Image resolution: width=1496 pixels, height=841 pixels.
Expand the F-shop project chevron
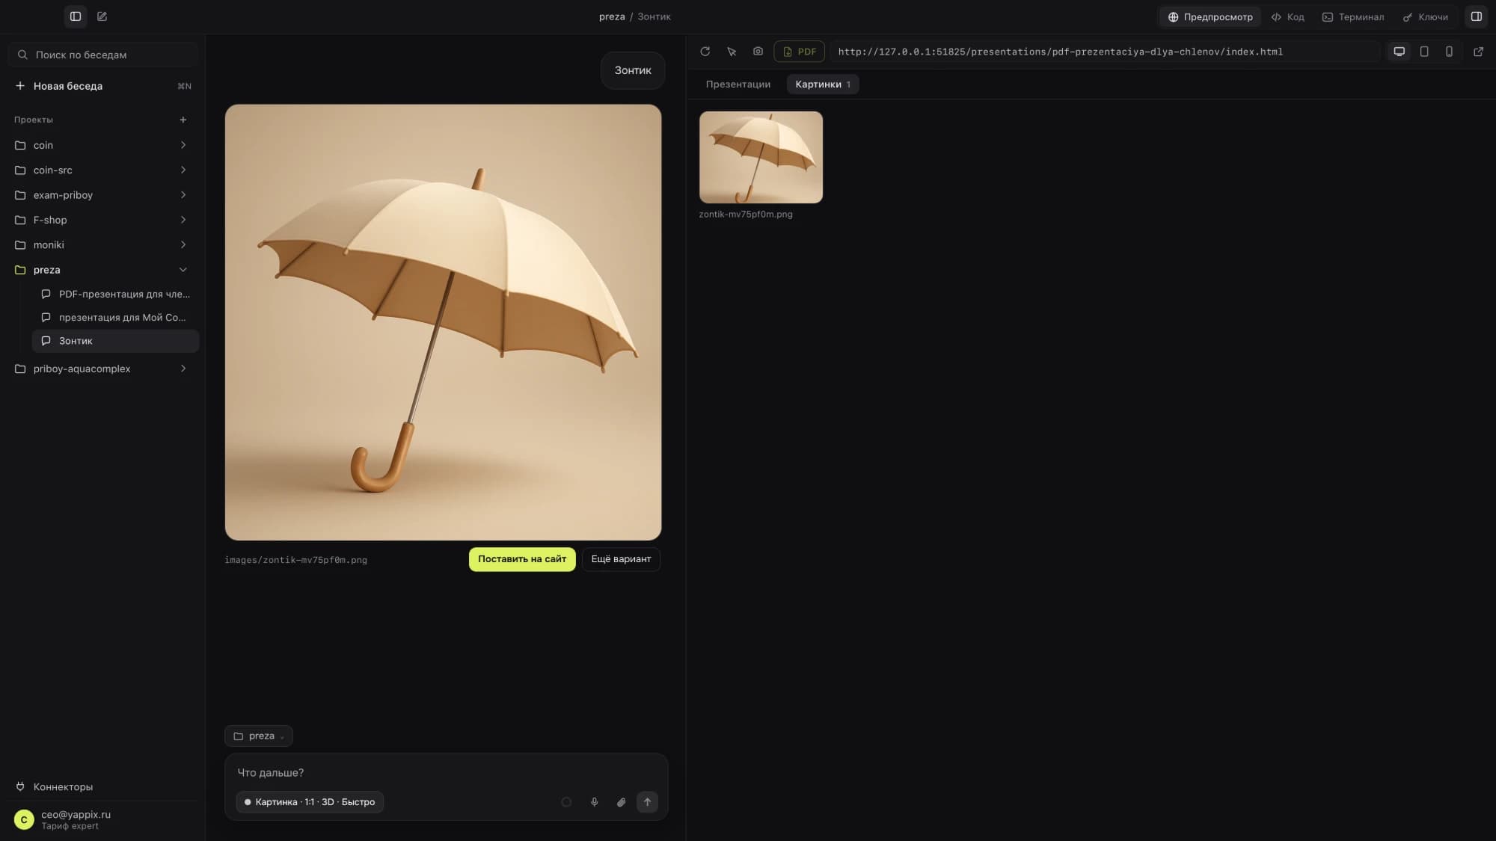(183, 220)
